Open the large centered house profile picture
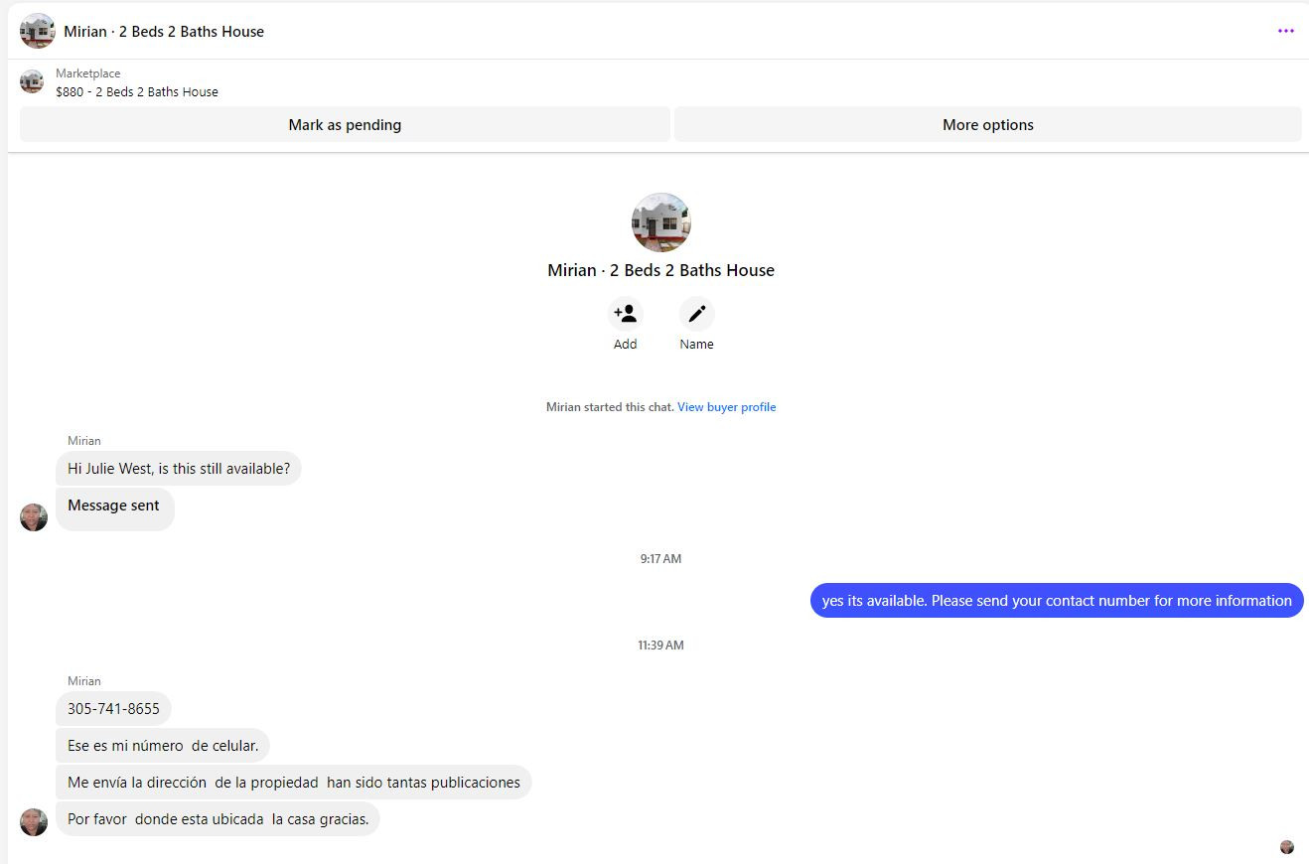Image resolution: width=1309 pixels, height=864 pixels. pos(661,222)
